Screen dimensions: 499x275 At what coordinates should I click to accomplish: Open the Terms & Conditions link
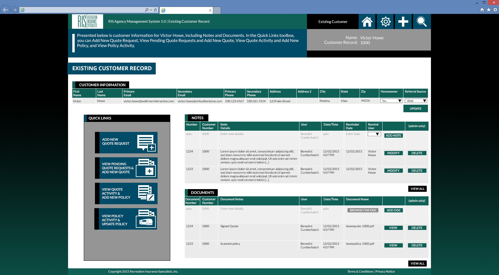pyautogui.click(x=360, y=271)
